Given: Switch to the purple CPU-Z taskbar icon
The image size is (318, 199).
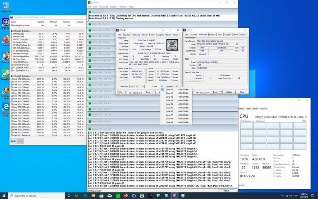Looking at the screenshot, I should click(x=175, y=196).
